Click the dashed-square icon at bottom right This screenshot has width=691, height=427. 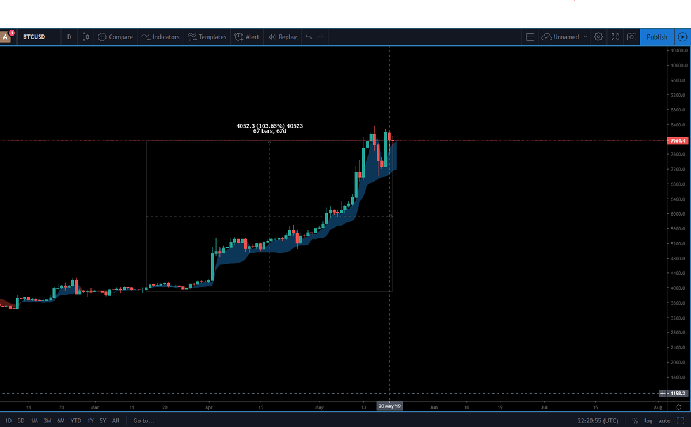tap(679, 421)
